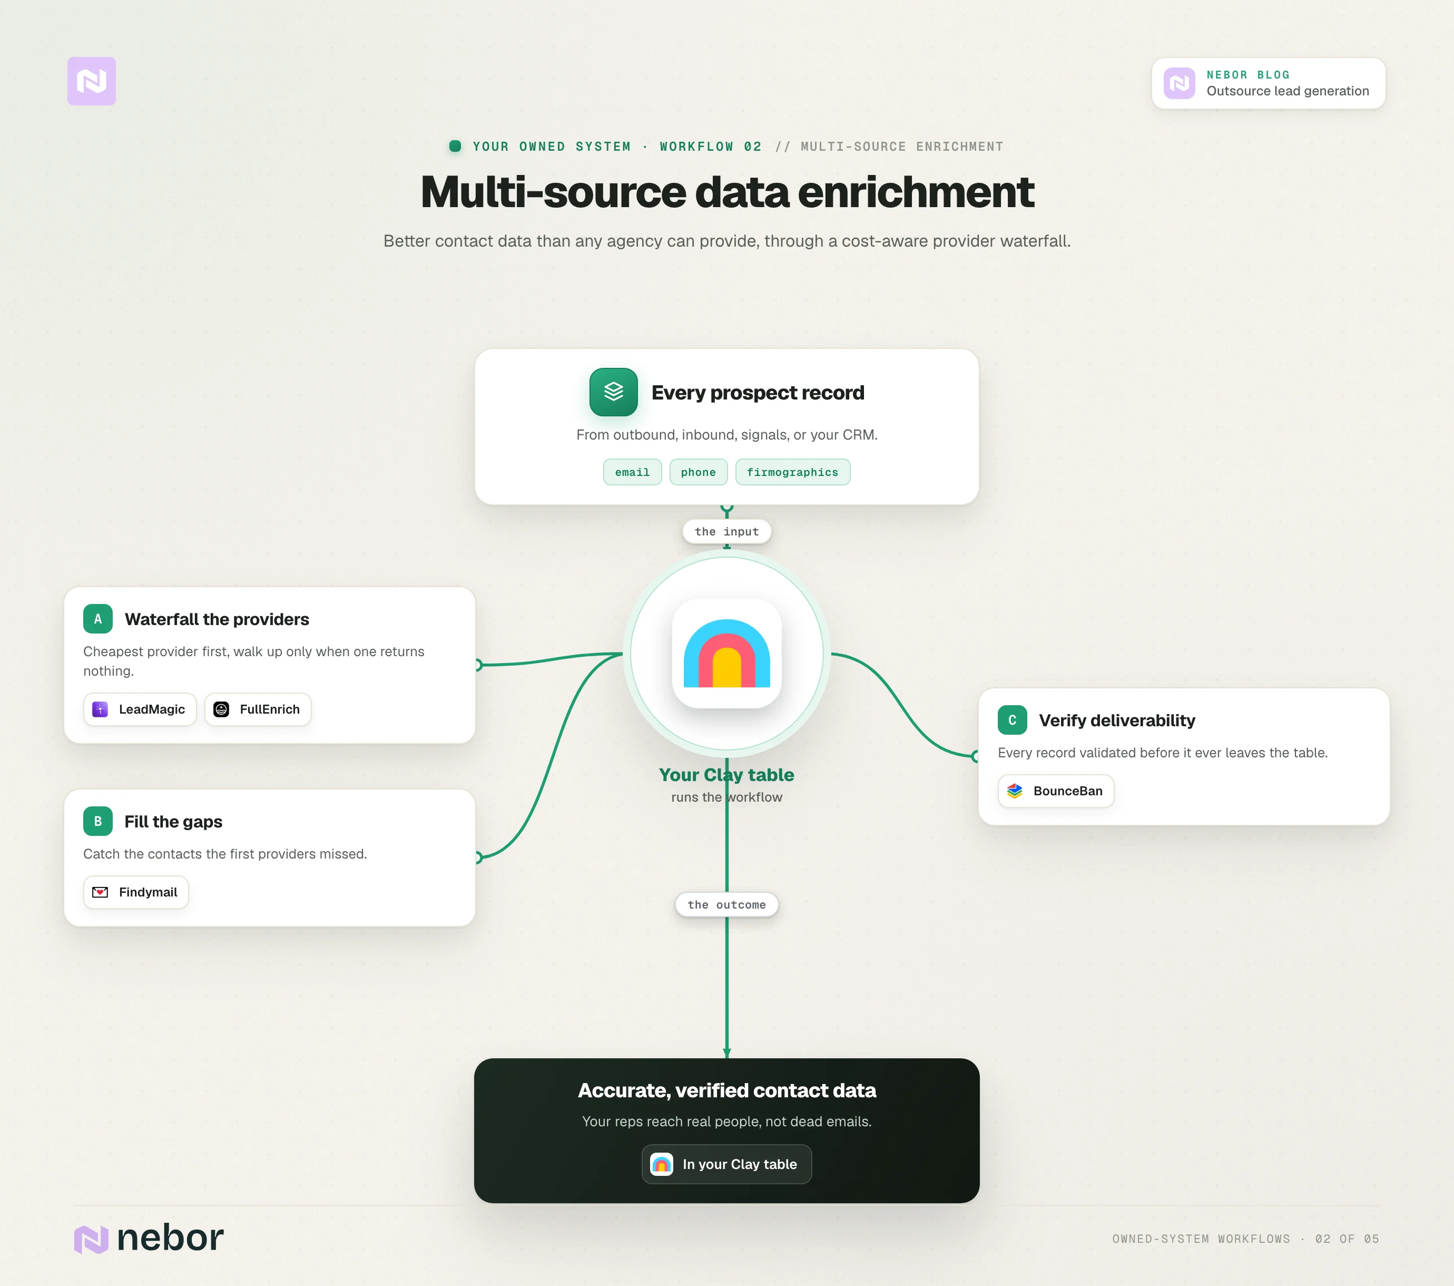Viewport: 1454px width, 1286px height.
Task: Select the Findymail provider chip
Action: pyautogui.click(x=136, y=892)
